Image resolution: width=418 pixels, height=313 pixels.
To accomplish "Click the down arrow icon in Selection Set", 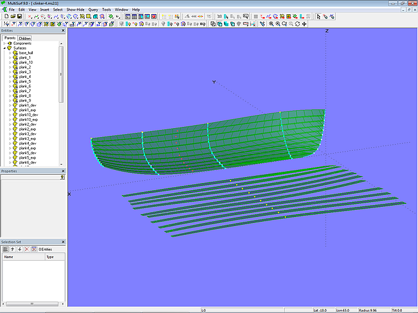I will [20, 249].
